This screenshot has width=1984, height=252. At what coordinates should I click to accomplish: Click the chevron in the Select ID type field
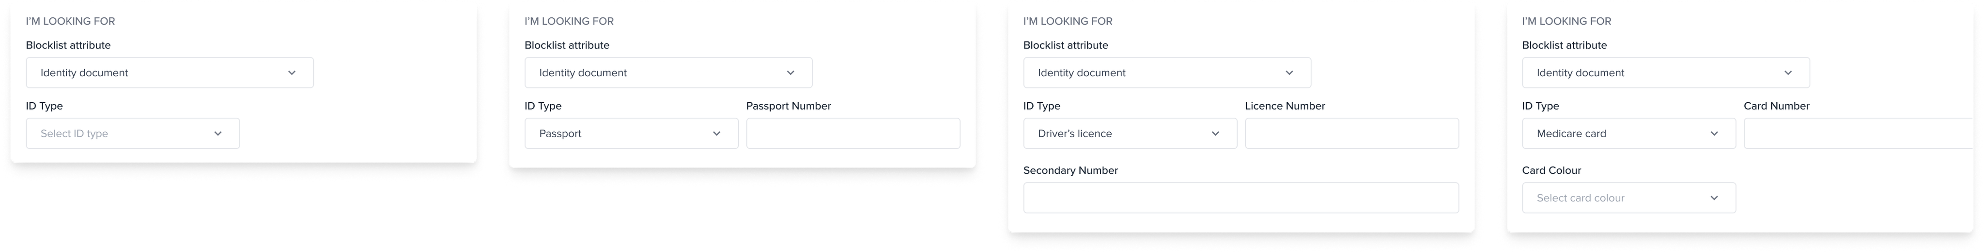click(x=218, y=134)
